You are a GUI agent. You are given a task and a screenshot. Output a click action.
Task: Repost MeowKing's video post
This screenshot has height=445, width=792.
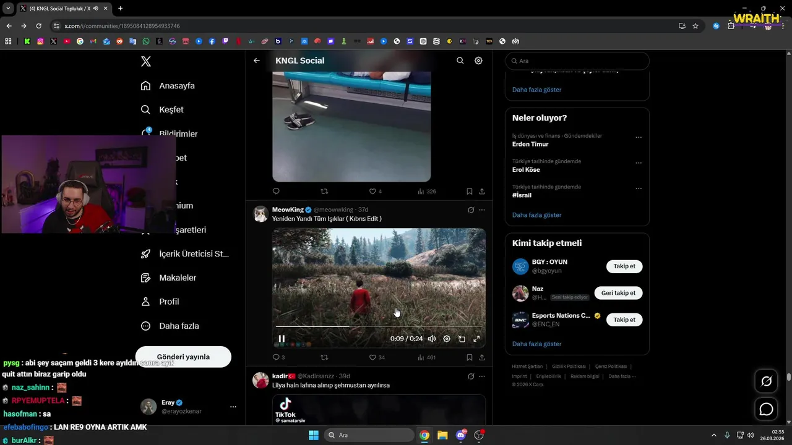pyautogui.click(x=324, y=357)
